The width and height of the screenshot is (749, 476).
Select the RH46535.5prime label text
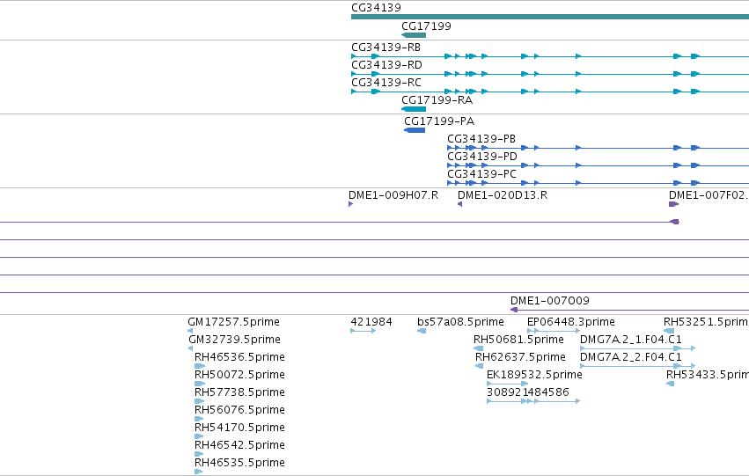[239, 463]
